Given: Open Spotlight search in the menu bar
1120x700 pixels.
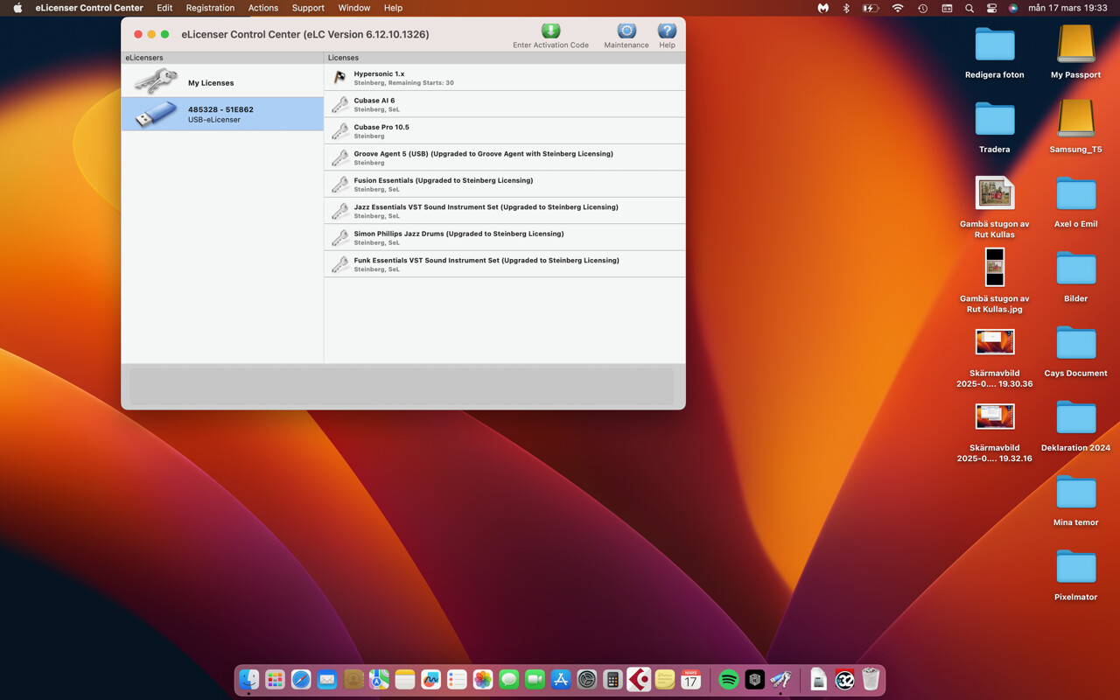Looking at the screenshot, I should pyautogui.click(x=969, y=8).
